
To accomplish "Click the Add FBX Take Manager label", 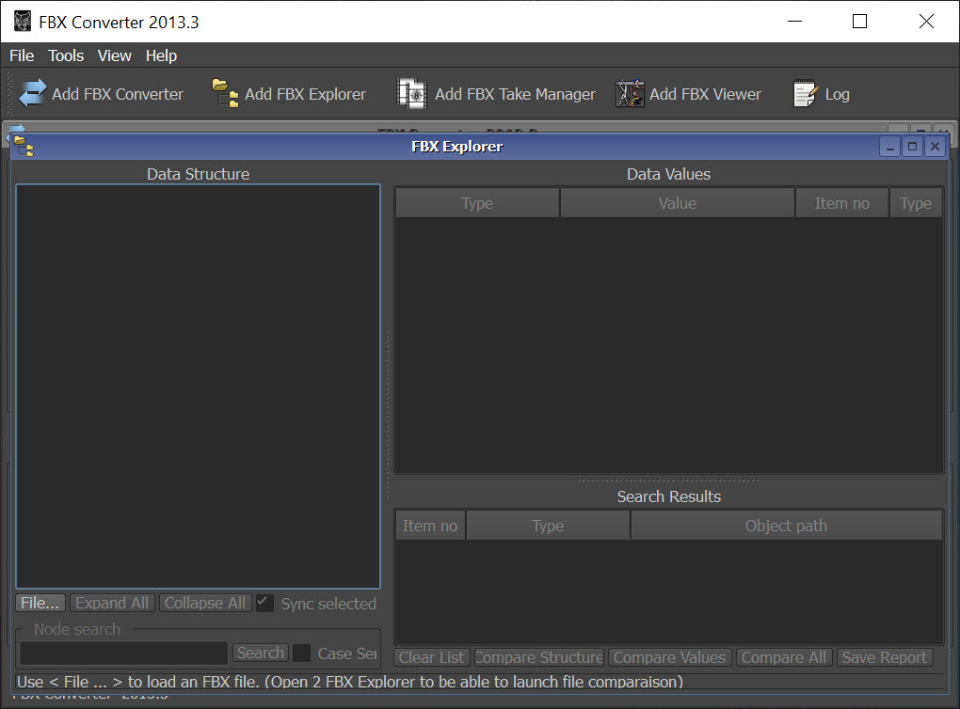I will [x=515, y=94].
